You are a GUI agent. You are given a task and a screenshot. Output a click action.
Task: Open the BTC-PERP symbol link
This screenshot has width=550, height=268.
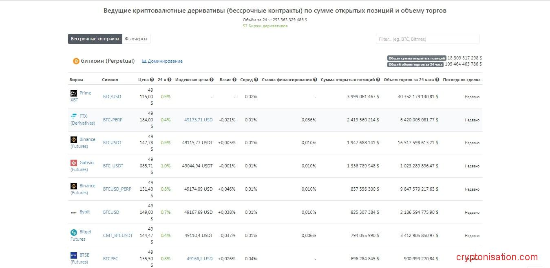pyautogui.click(x=113, y=120)
